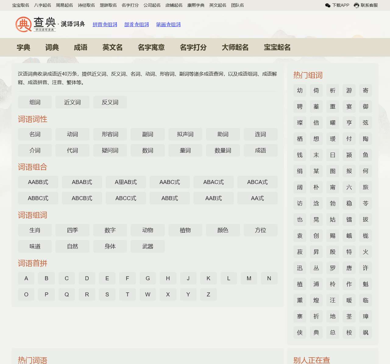This screenshot has height=364, width=390.
Task: Choose the 武器 category button
Action: pos(147,246)
